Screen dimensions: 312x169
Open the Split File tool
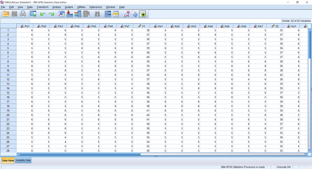coord(108,14)
